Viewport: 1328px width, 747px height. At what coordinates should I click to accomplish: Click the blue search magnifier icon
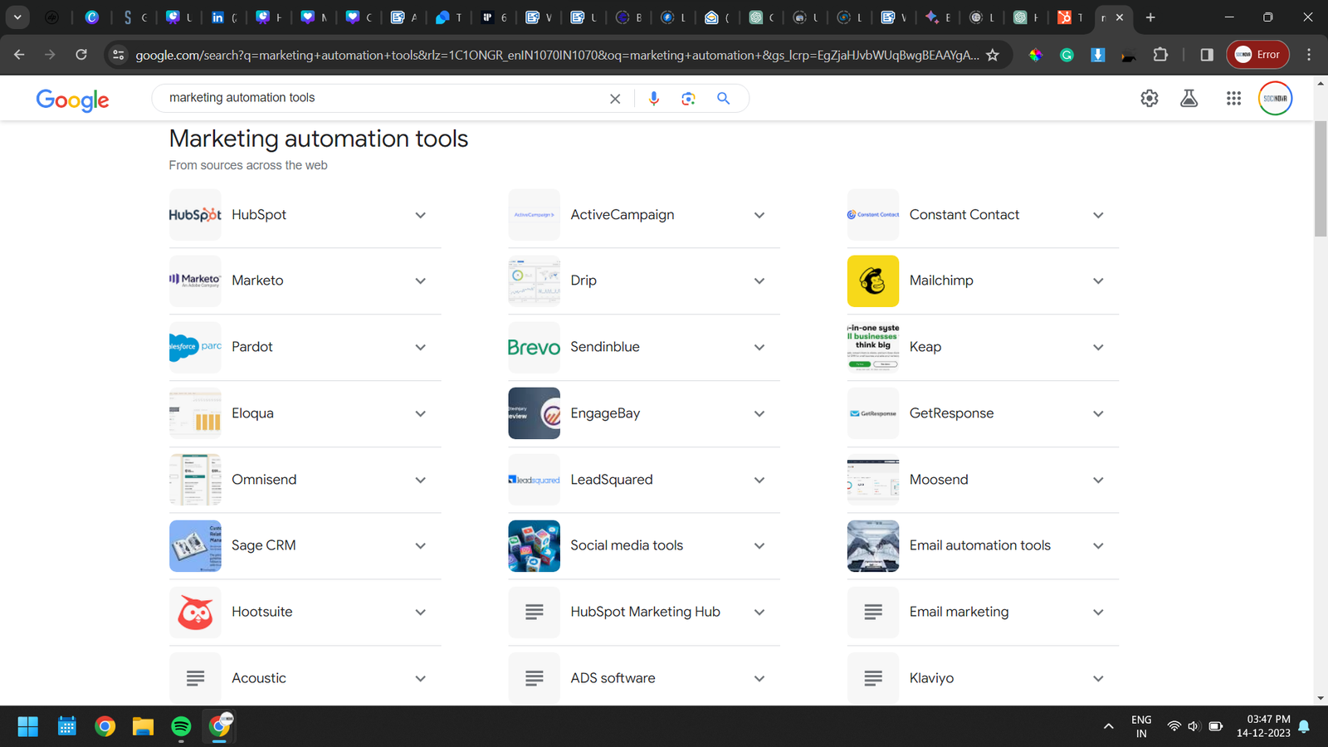[x=723, y=99]
